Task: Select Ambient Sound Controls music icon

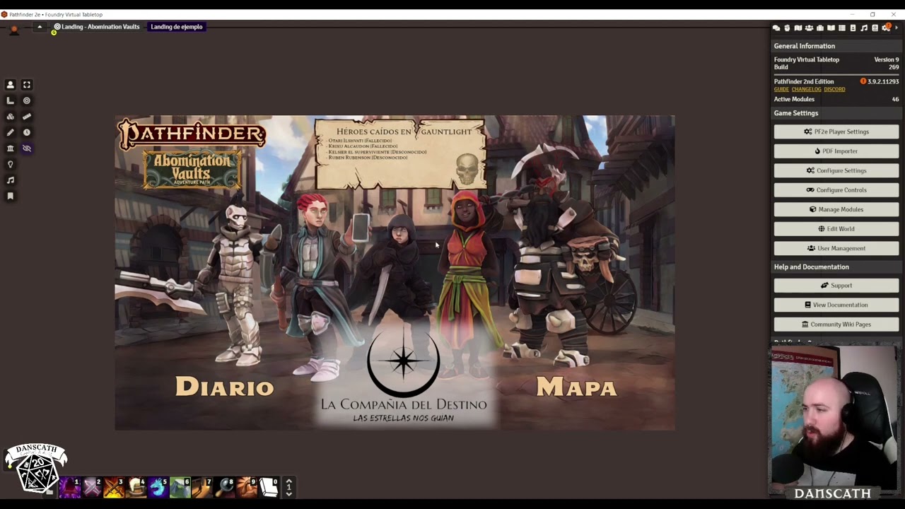Action: [x=11, y=180]
